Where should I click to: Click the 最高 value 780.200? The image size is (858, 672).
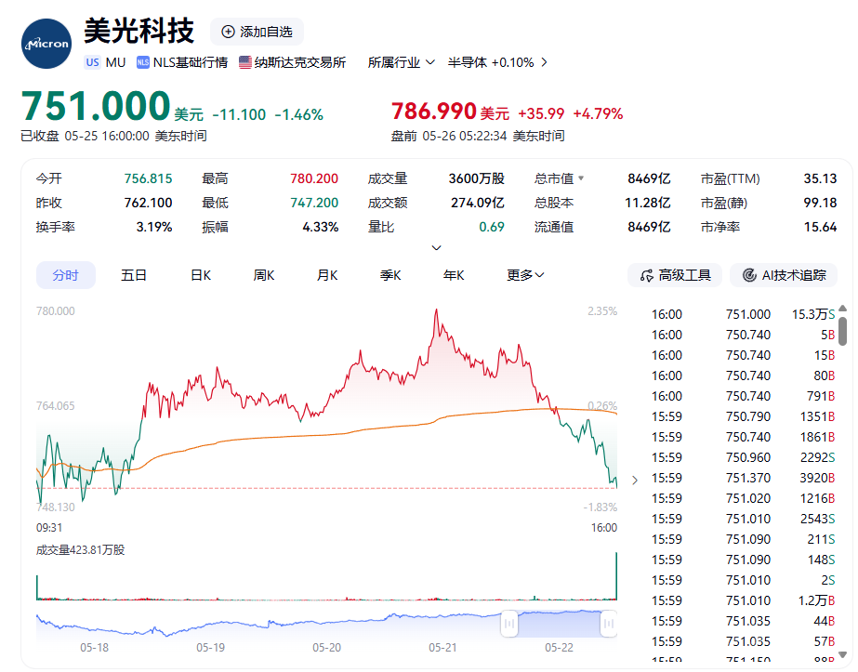click(x=314, y=178)
